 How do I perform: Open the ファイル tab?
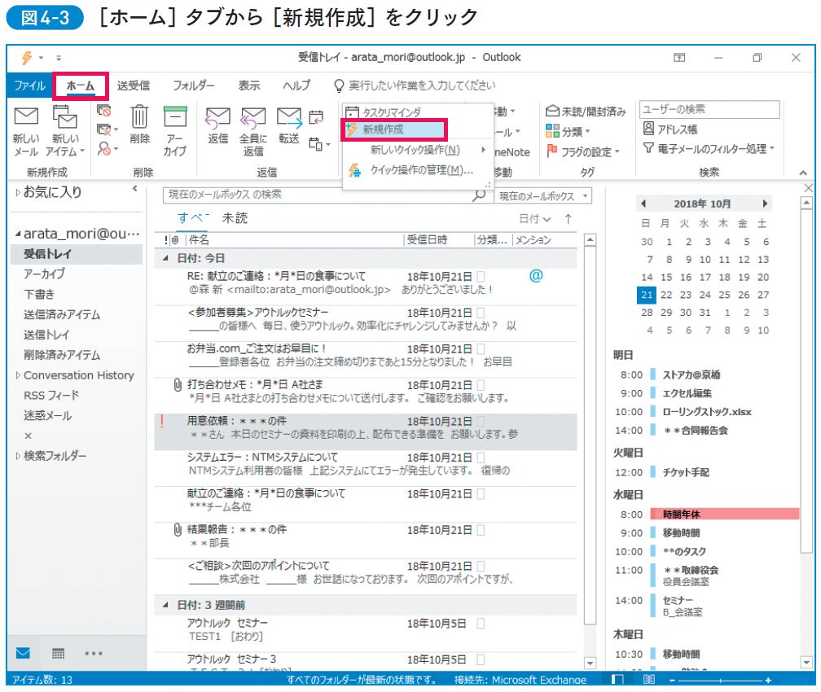[x=29, y=85]
